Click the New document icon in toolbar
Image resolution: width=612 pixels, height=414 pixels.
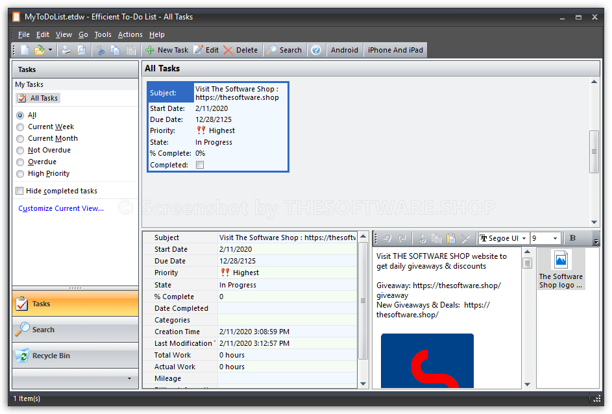click(x=25, y=50)
